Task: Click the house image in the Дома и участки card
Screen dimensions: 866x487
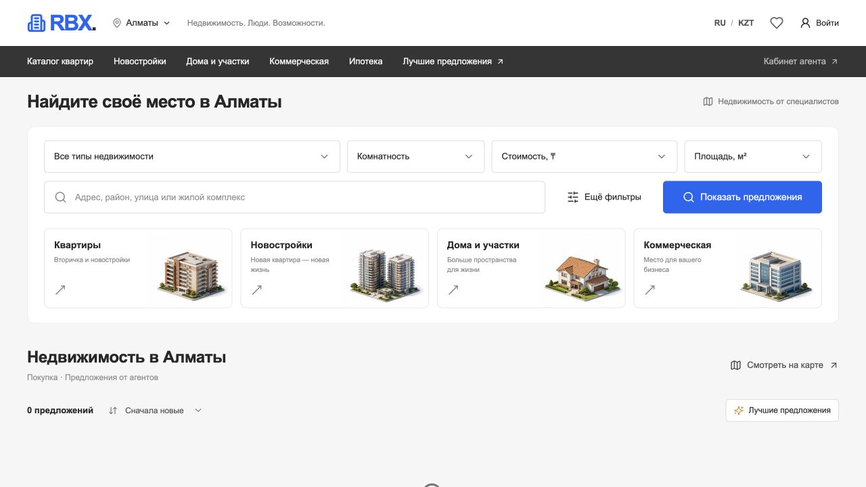Action: click(583, 277)
